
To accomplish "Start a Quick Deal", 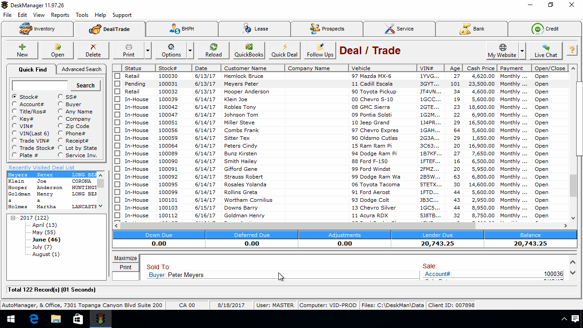I will coord(284,51).
